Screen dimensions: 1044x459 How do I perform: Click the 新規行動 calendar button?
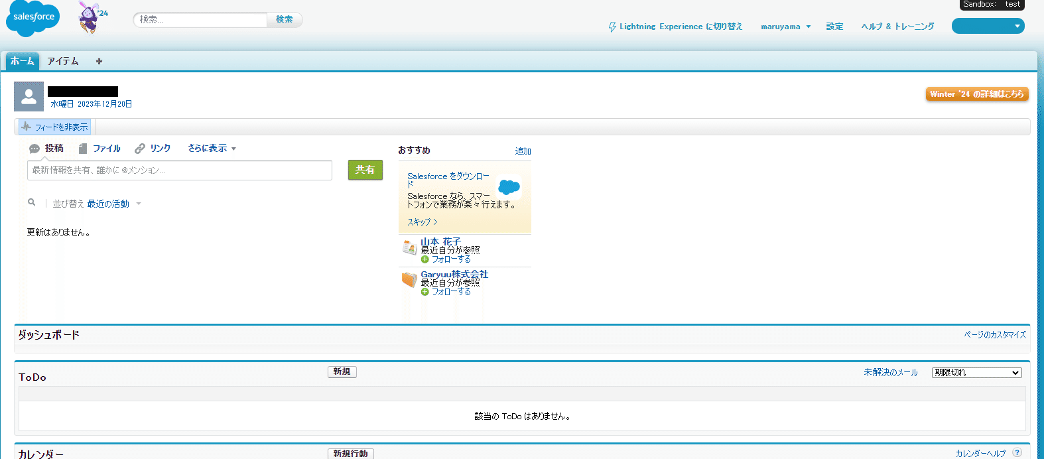click(x=351, y=454)
